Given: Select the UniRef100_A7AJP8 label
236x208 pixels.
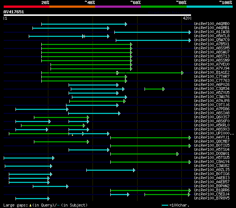Looking at the screenshot, I should (x=212, y=101).
